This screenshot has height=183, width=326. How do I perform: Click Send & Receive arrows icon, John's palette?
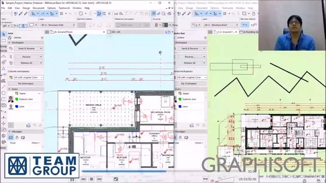pos(11,48)
